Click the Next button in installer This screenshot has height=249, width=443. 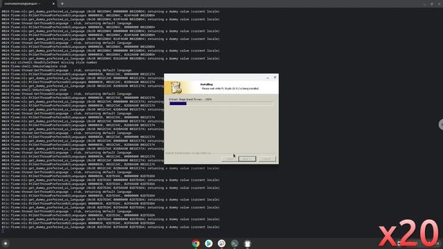(247, 159)
